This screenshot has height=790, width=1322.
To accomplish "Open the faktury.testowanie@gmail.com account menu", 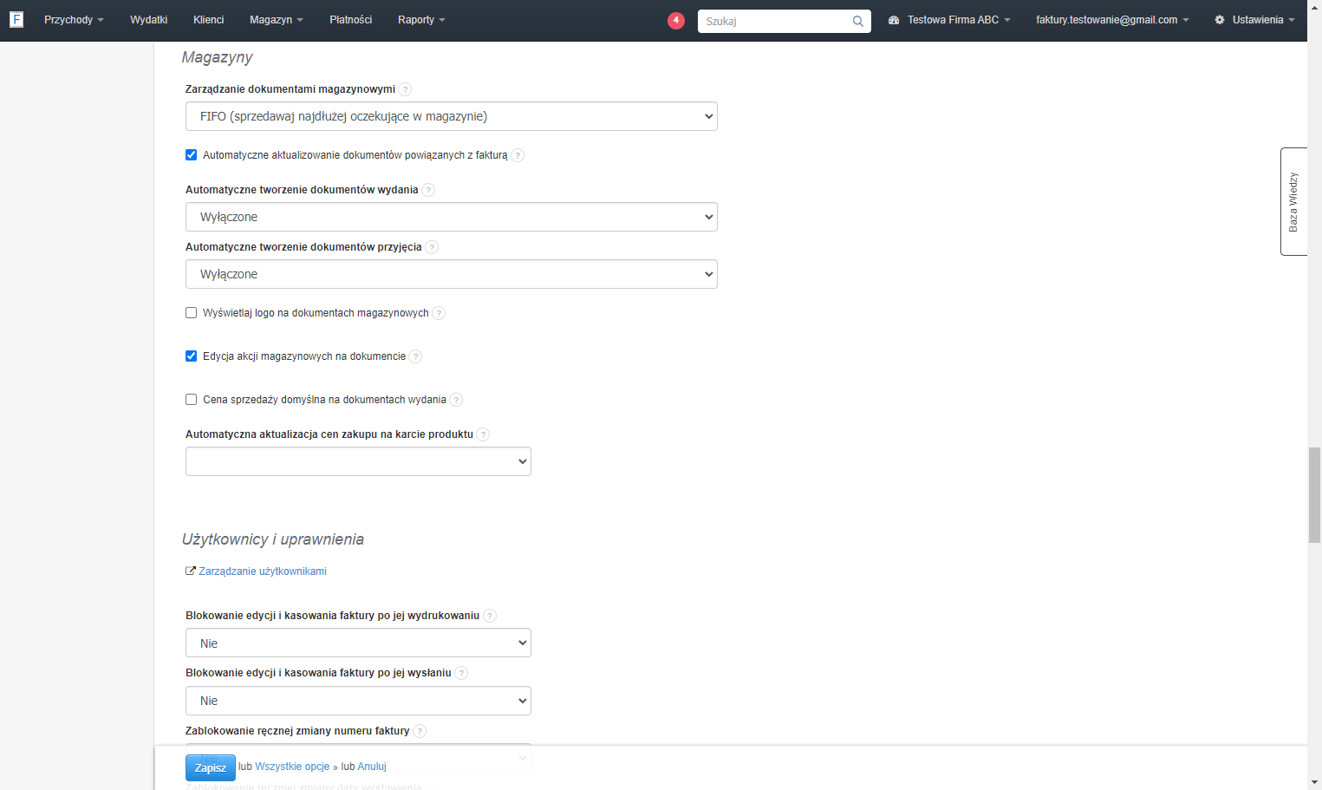I will pos(1112,20).
